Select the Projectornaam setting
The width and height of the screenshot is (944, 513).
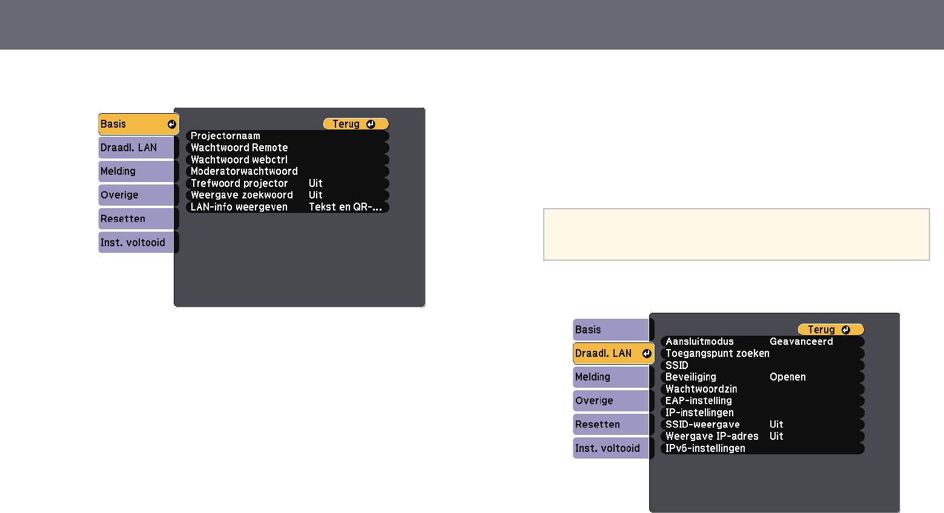tap(287, 136)
